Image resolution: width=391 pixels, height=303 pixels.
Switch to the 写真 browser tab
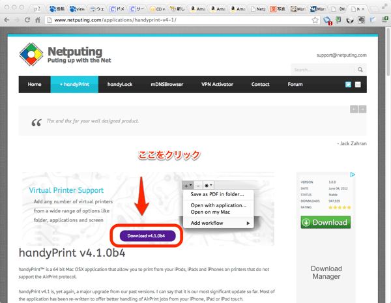pos(278,9)
